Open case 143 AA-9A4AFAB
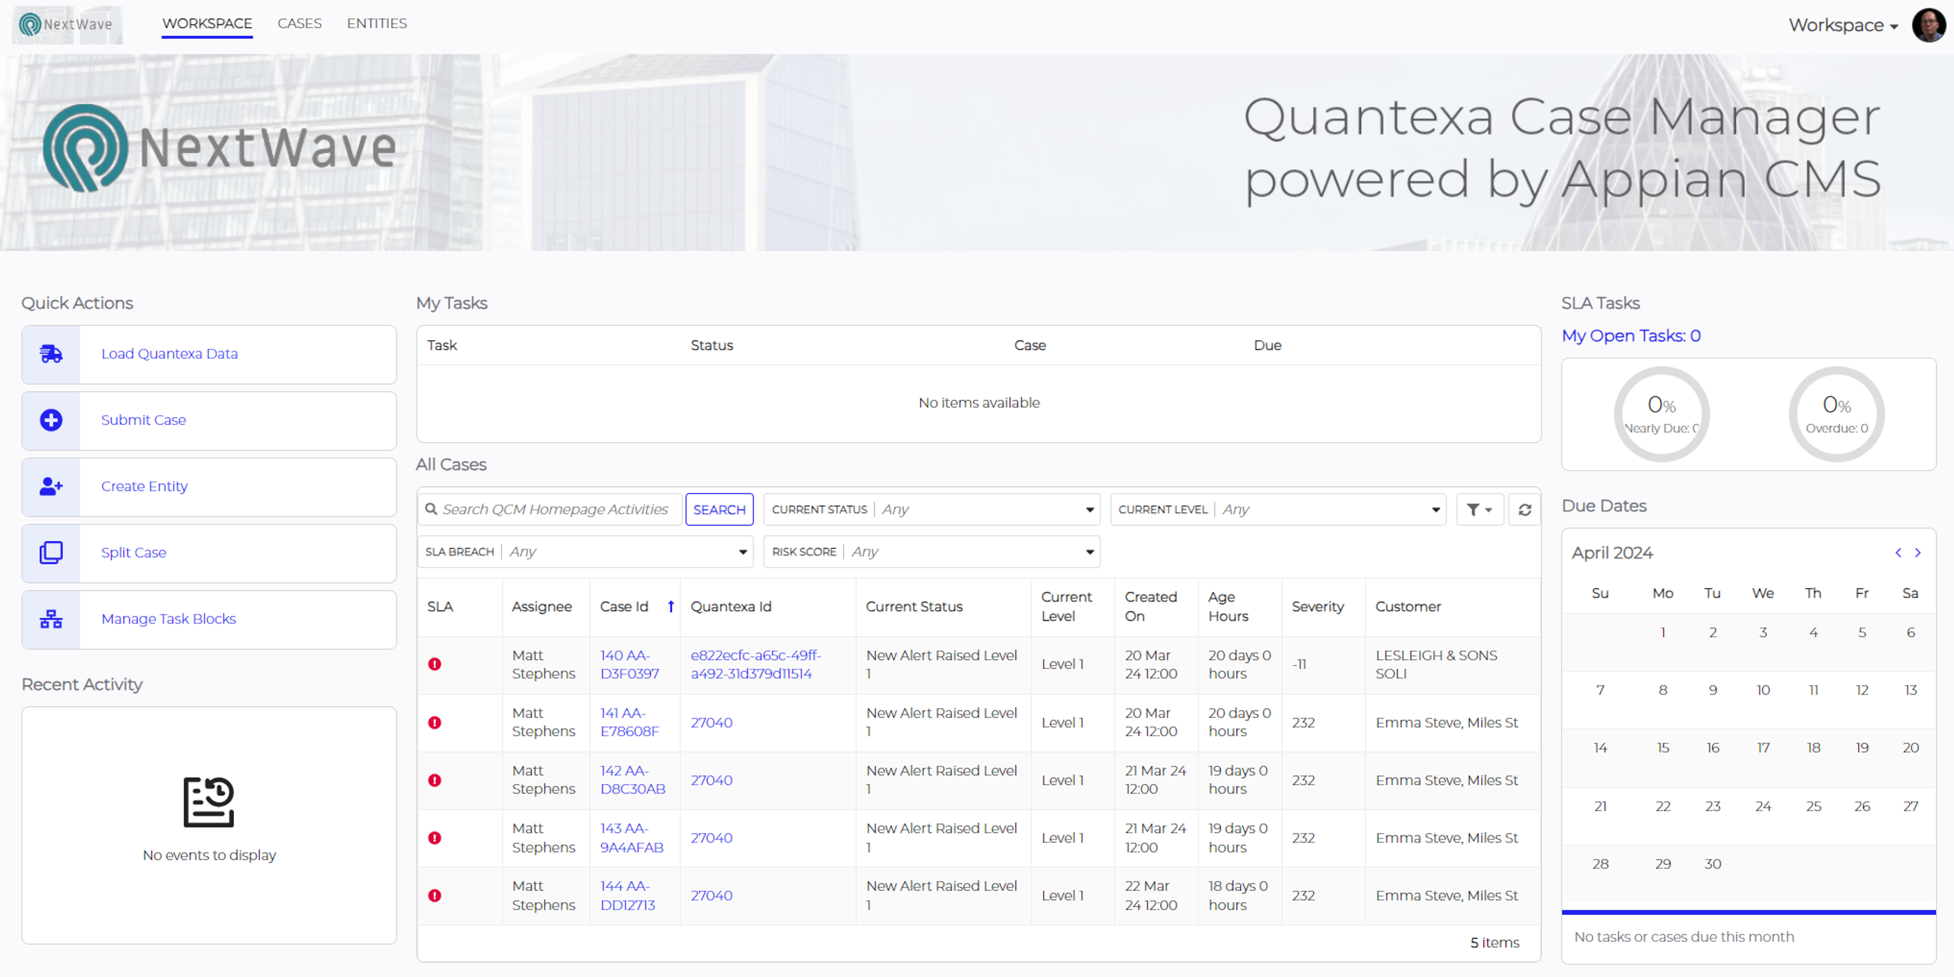The width and height of the screenshot is (1954, 977). click(x=632, y=838)
